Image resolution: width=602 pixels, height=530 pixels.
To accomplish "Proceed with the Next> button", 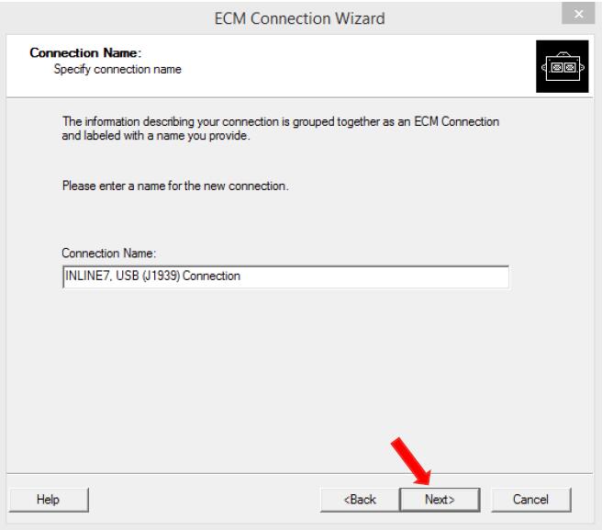I will [x=440, y=500].
